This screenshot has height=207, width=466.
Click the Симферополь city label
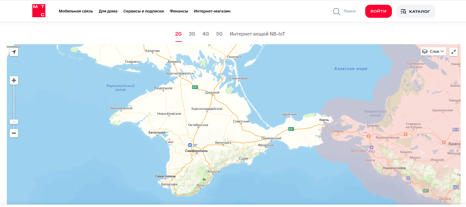[x=197, y=151]
